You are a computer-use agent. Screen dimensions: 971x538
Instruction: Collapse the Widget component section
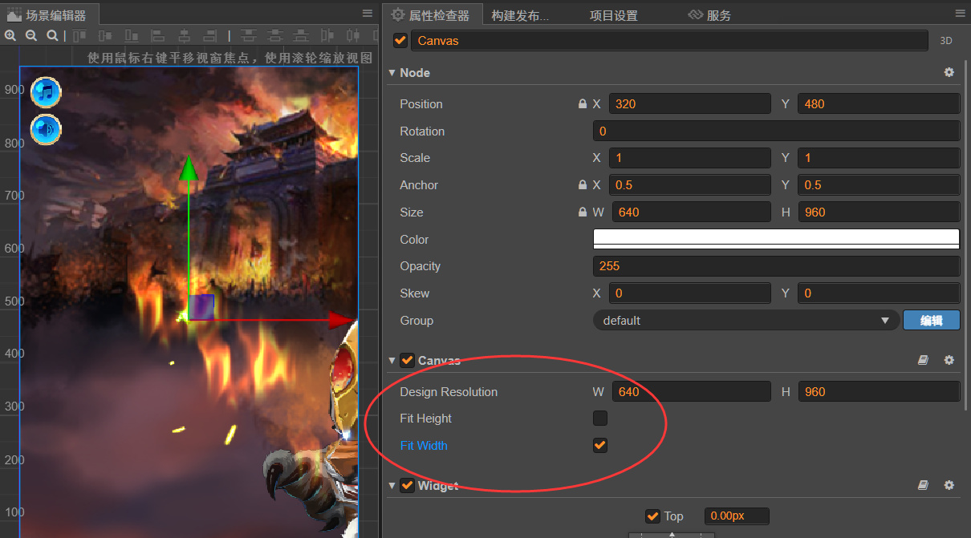coord(392,485)
